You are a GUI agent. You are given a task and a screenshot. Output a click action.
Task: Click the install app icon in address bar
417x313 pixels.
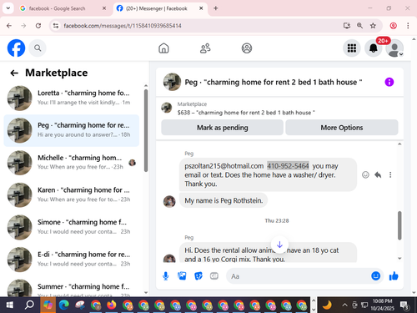tap(346, 26)
